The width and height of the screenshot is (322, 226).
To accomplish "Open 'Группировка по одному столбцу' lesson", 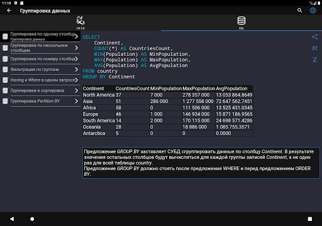I will (40, 36).
